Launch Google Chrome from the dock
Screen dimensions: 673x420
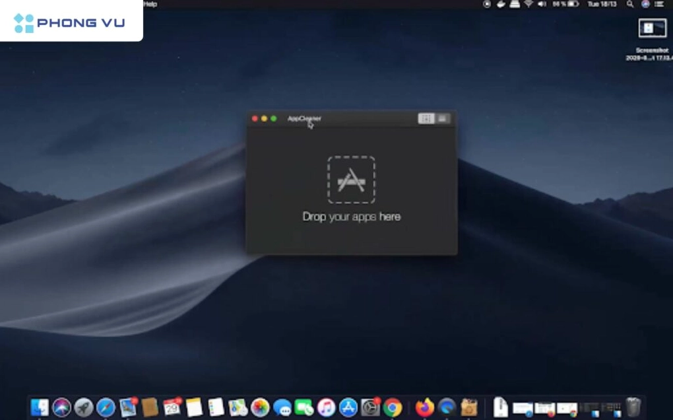pos(393,407)
